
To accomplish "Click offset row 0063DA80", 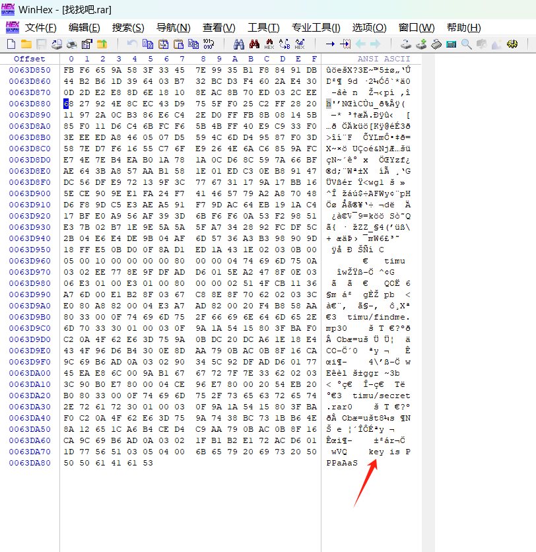I will [x=30, y=463].
